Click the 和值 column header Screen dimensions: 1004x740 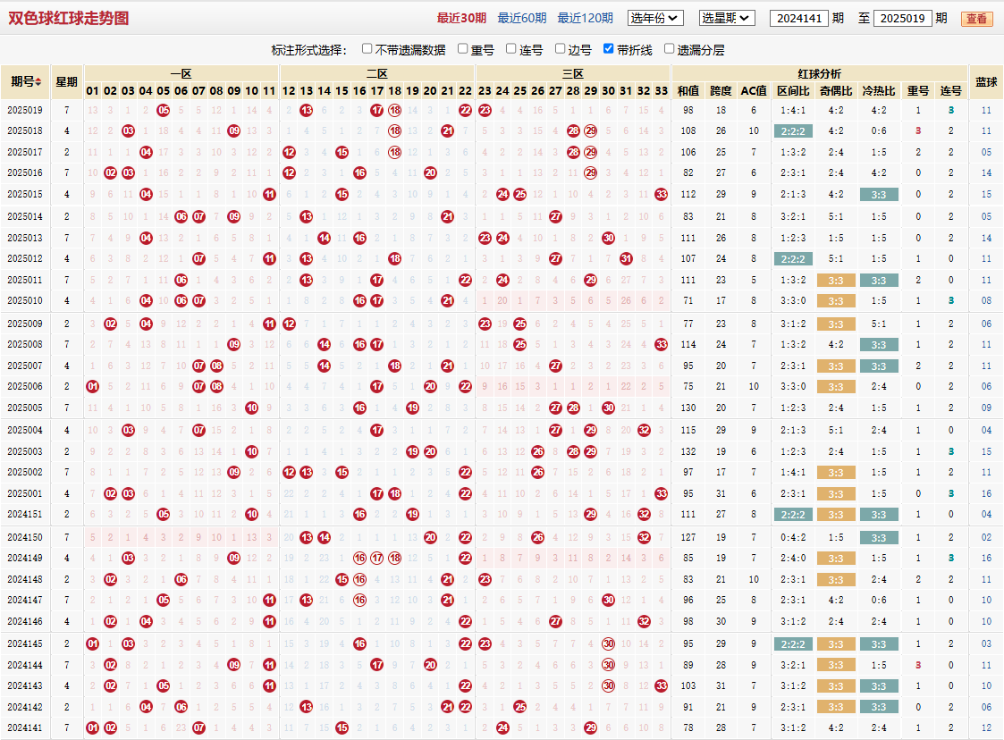tap(688, 91)
